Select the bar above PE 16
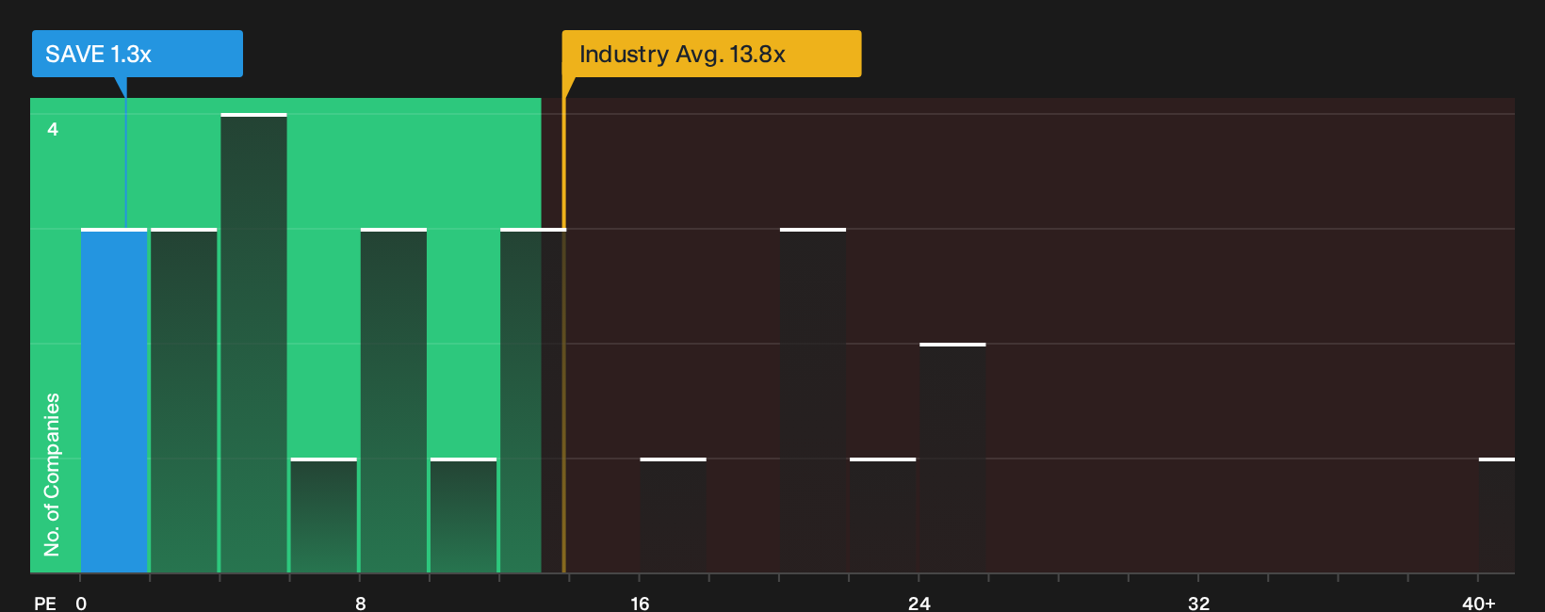Viewport: 1545px width, 612px height. pos(673,516)
